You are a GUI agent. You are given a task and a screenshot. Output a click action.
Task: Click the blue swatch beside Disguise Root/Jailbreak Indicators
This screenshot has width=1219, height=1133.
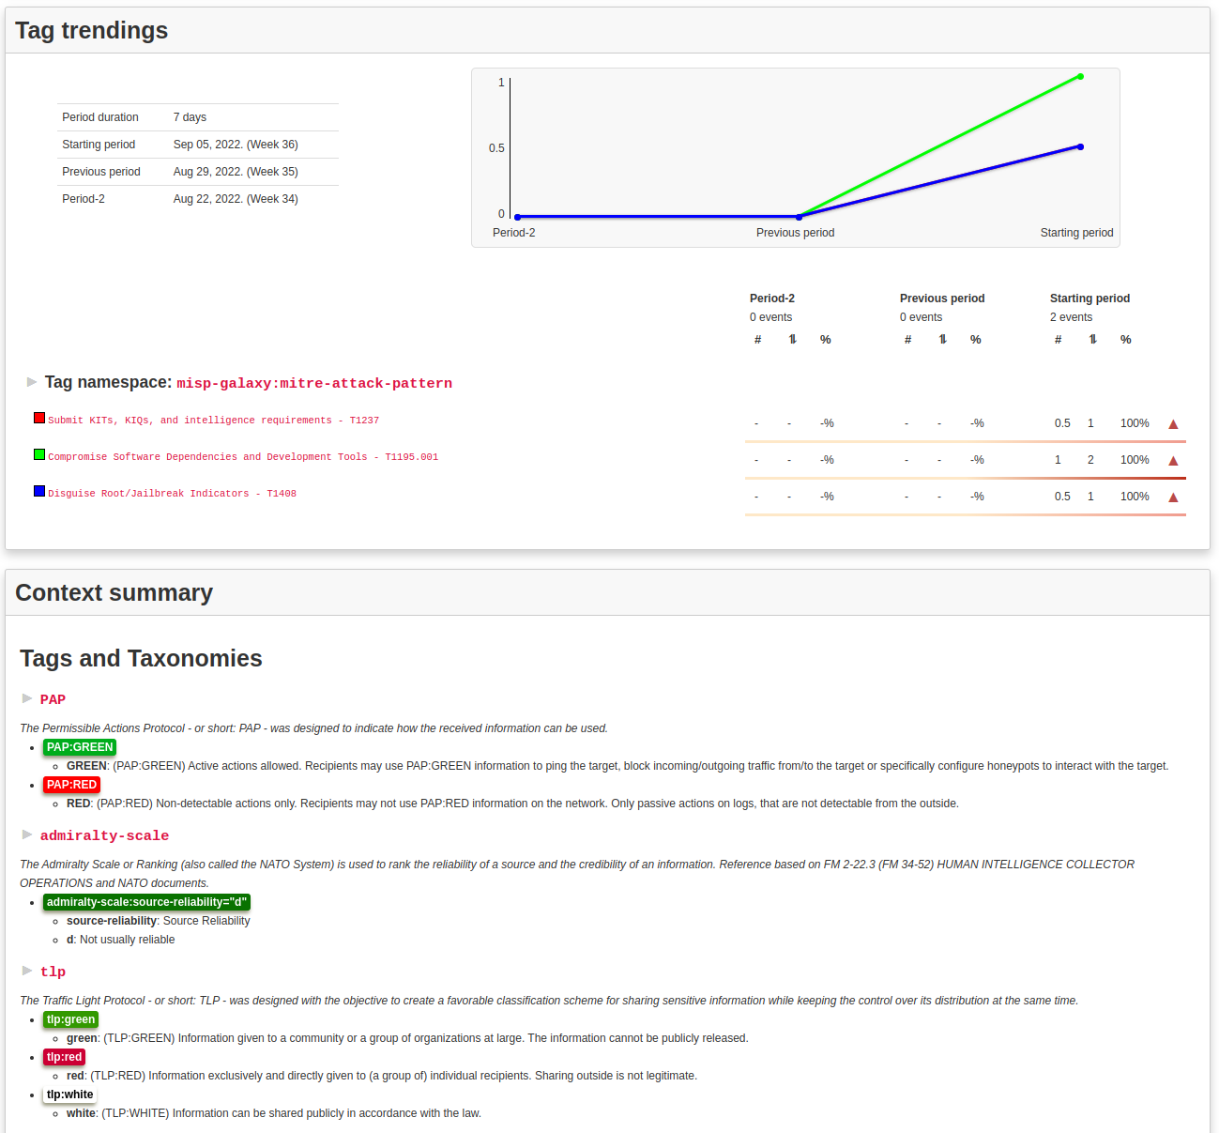(x=39, y=491)
